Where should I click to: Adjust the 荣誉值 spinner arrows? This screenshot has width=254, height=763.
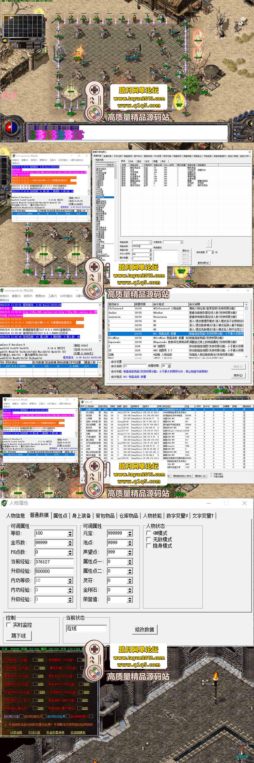tap(130, 599)
